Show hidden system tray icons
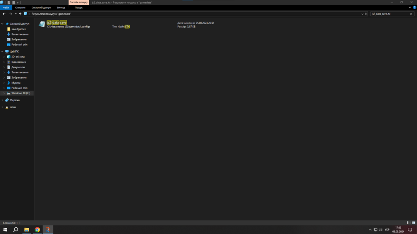The image size is (417, 234). [x=370, y=230]
